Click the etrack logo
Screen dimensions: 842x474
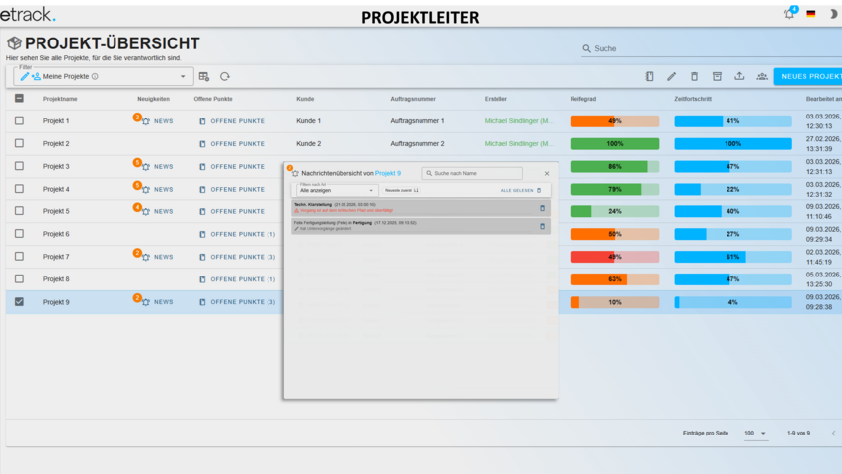click(28, 15)
